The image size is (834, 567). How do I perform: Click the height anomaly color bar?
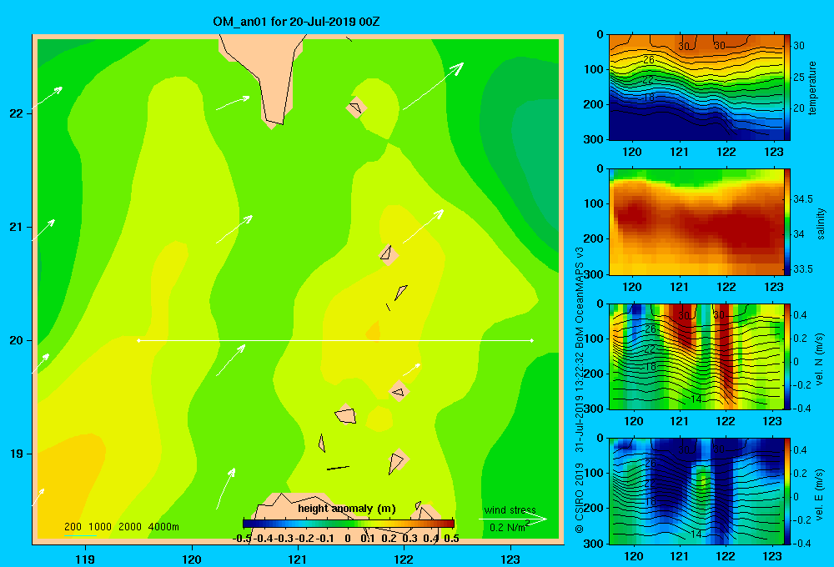point(349,523)
